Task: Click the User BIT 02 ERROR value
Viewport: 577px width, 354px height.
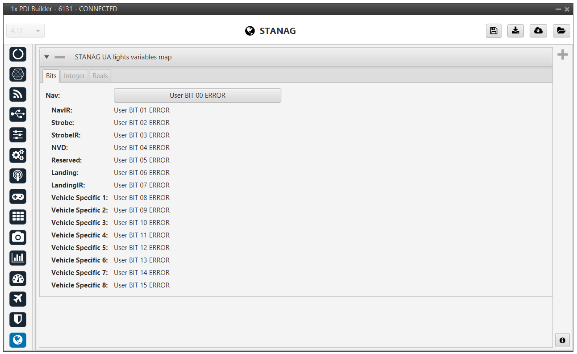Action: [142, 123]
